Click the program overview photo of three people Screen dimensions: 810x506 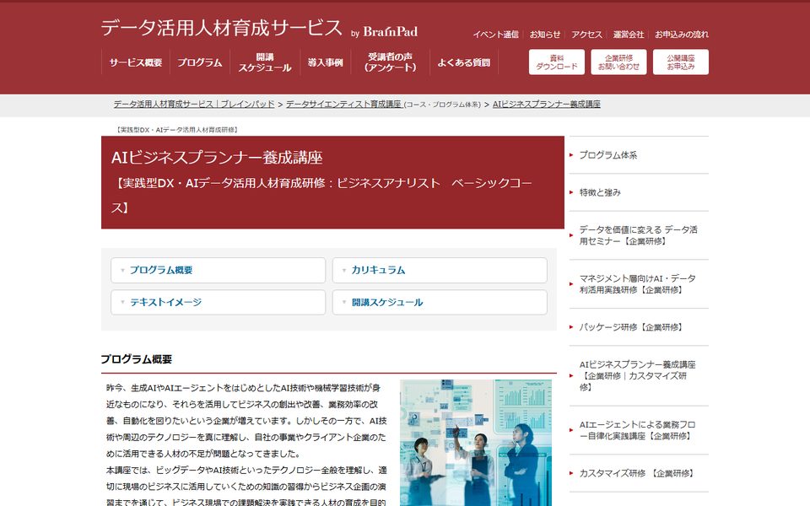click(x=476, y=443)
